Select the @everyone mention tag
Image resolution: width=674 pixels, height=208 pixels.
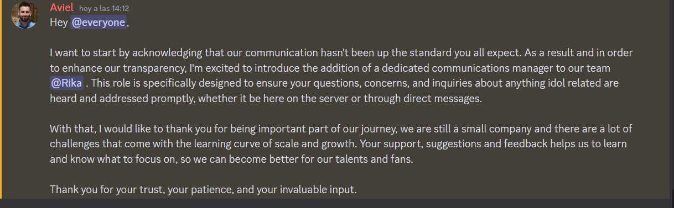tap(98, 23)
